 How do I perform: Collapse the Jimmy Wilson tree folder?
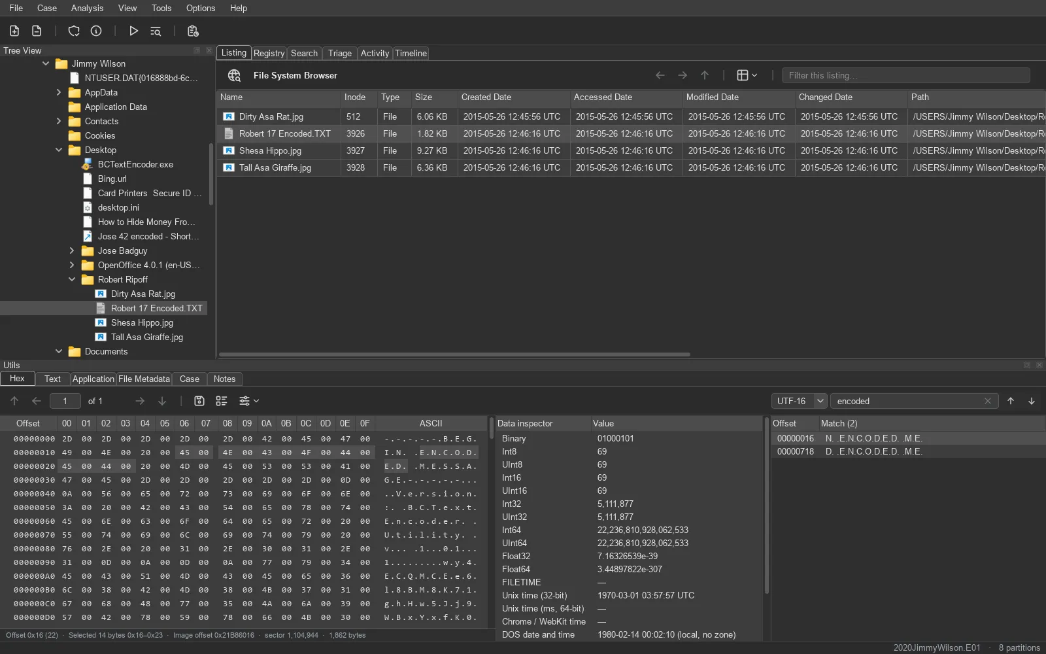(46, 63)
